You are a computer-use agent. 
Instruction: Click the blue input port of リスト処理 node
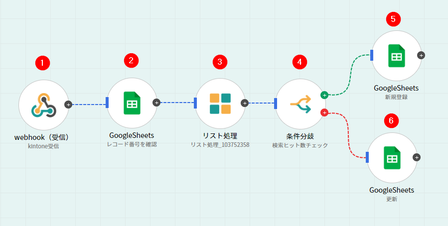click(195, 103)
